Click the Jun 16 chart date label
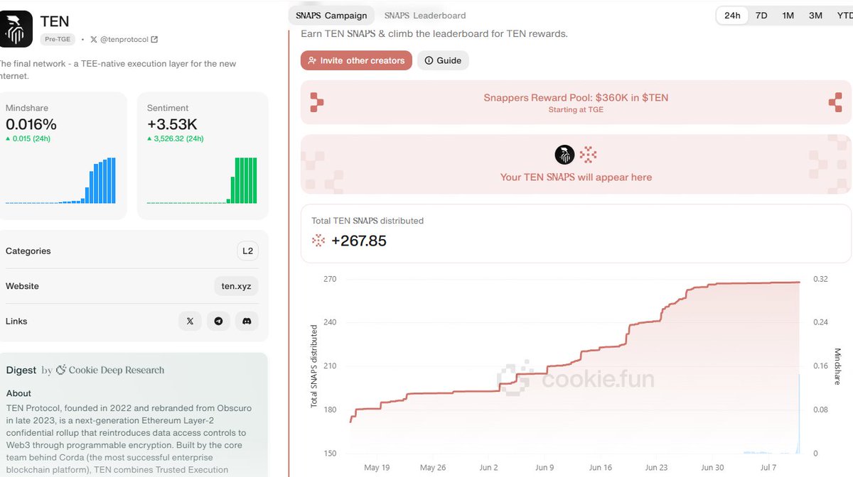The height and width of the screenshot is (477, 853). click(601, 468)
